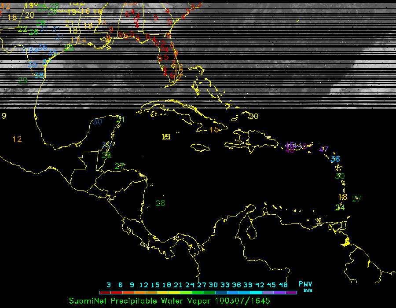Image resolution: width=396 pixels, height=308 pixels.
Task: Select the blue 30 reading on Yucatan
Action: point(97,121)
